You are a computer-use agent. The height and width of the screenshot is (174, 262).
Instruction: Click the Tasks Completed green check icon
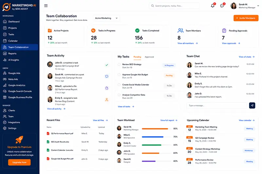click(x=137, y=30)
